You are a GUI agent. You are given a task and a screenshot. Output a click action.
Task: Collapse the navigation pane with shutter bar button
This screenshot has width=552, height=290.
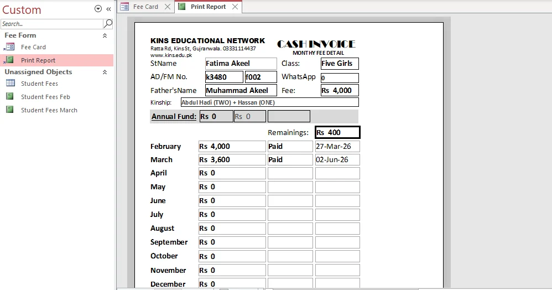pos(108,9)
